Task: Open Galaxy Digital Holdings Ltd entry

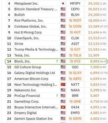Action: (x=35, y=73)
